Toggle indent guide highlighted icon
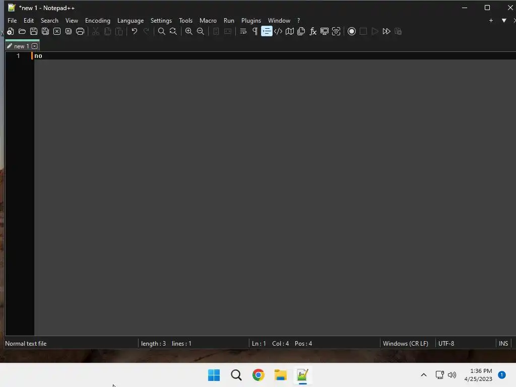This screenshot has width=516, height=387. pos(267,32)
